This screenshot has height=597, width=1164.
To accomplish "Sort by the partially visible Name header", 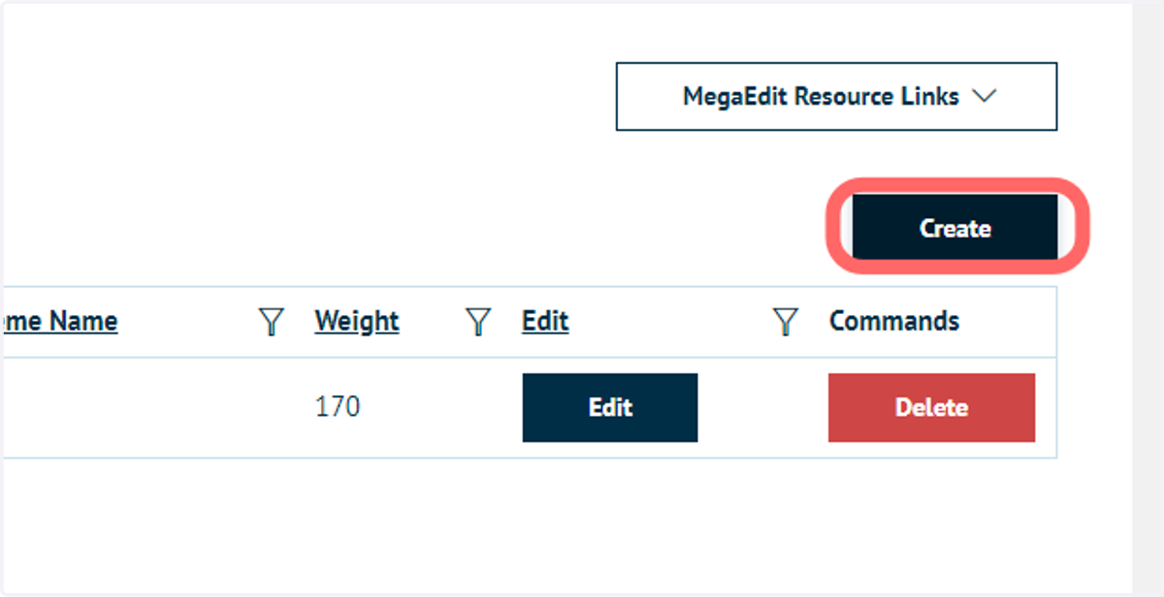I will pos(58,321).
